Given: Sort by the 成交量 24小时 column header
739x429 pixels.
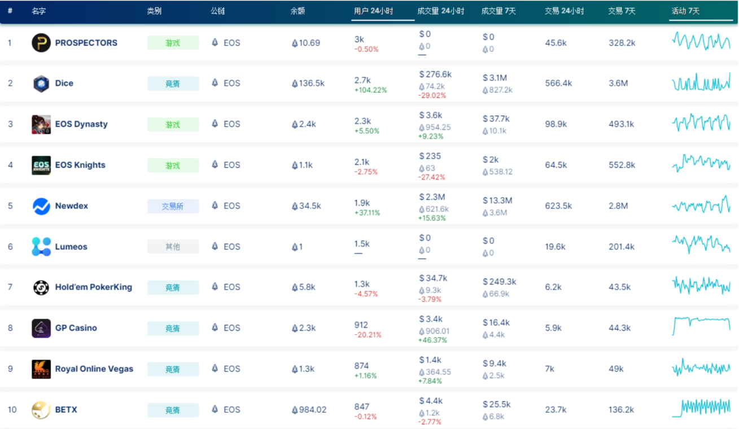Looking at the screenshot, I should coord(441,11).
